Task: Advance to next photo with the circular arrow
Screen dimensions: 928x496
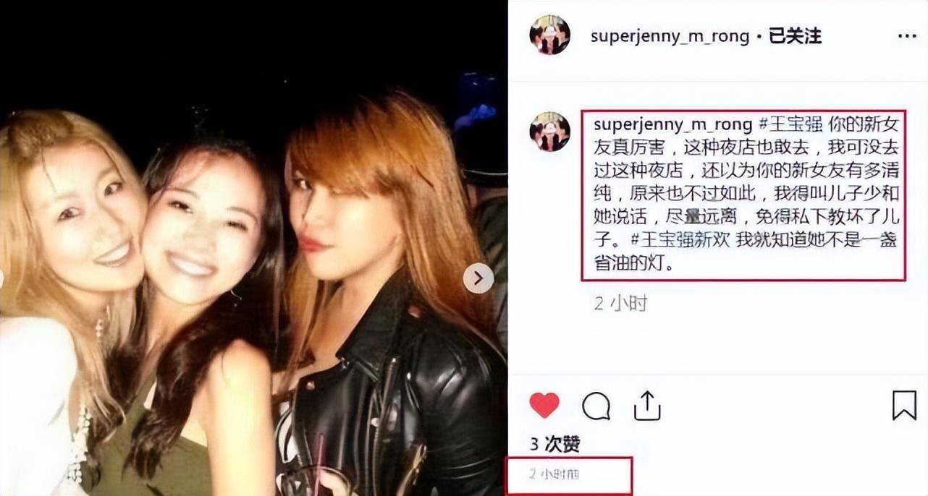Action: pos(478,278)
